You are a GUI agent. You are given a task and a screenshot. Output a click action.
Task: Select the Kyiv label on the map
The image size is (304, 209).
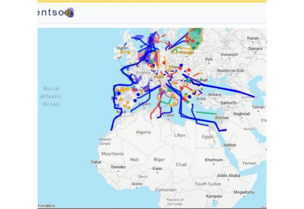(x=209, y=60)
